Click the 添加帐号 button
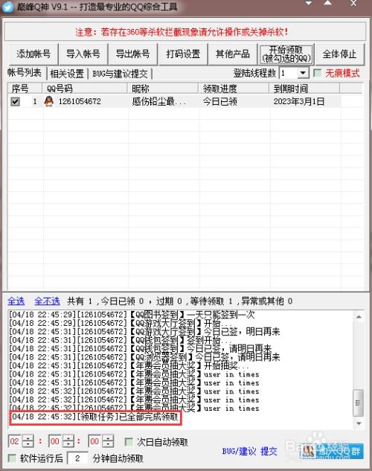This screenshot has height=471, width=372. 33,54
